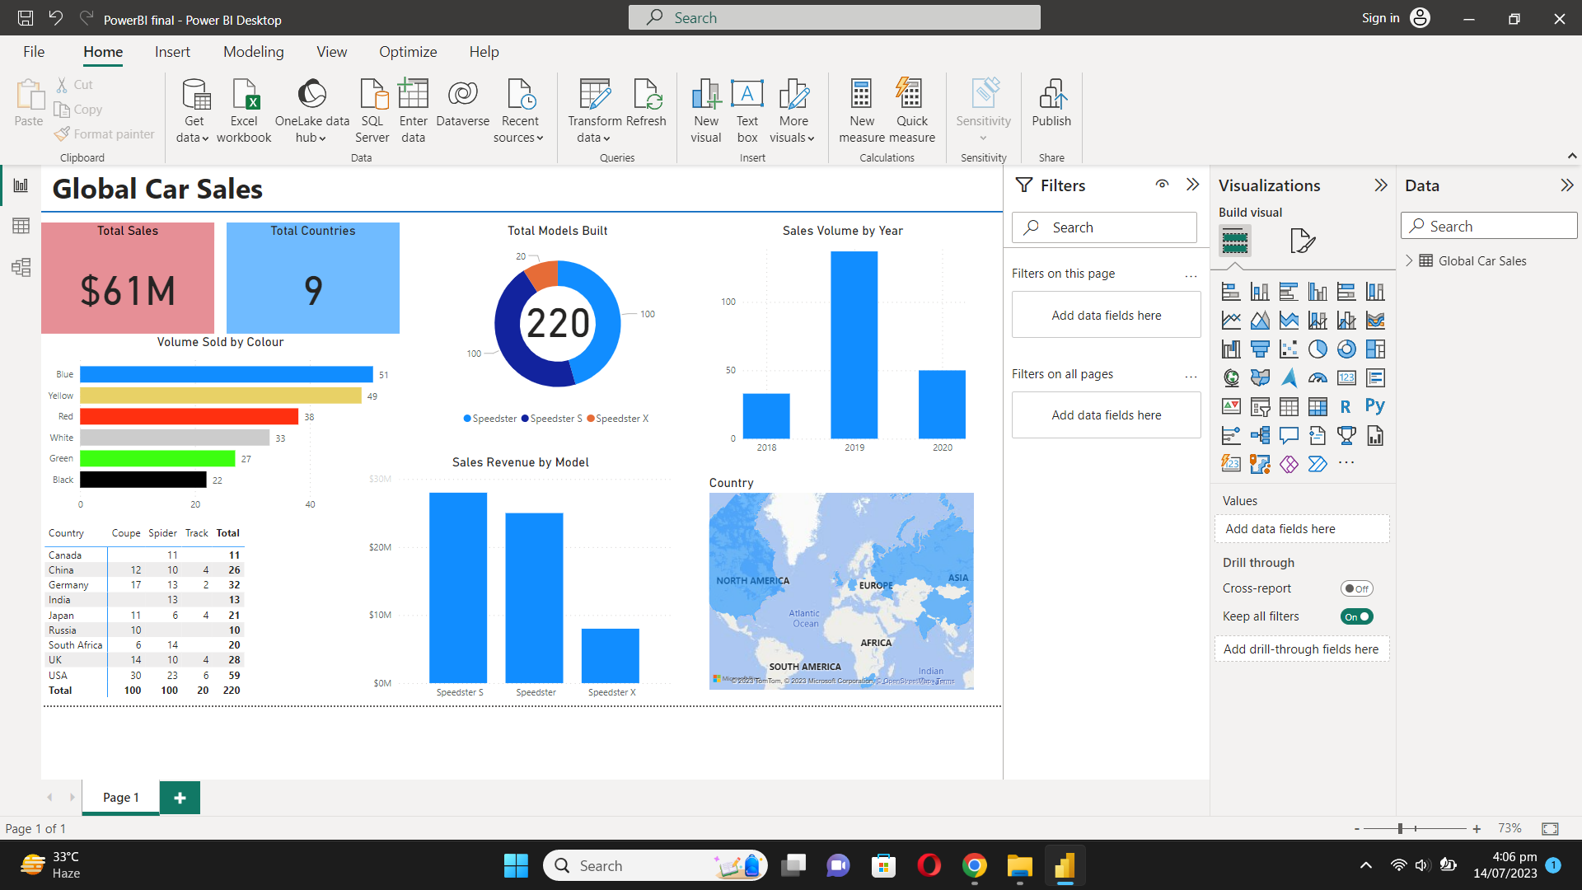Open Dataverse connector

coord(463,103)
